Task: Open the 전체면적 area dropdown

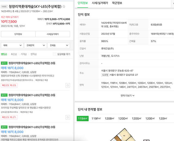Action: pyautogui.click(x=35, y=45)
